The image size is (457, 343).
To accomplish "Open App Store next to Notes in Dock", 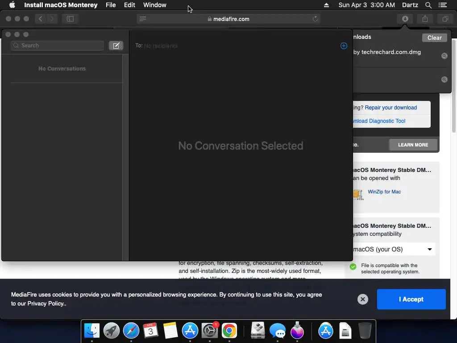I will coord(190,330).
